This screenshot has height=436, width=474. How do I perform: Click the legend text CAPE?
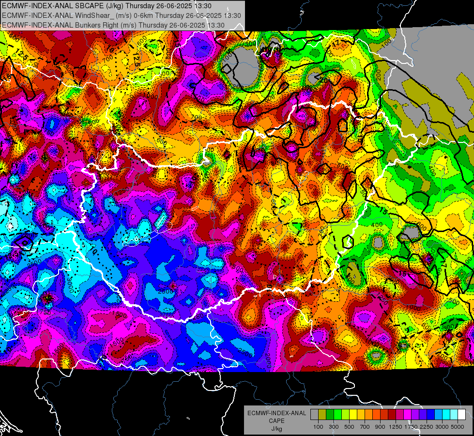pyautogui.click(x=277, y=420)
